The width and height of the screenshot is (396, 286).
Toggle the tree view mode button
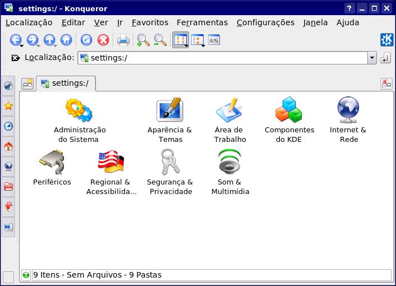pyautogui.click(x=197, y=40)
